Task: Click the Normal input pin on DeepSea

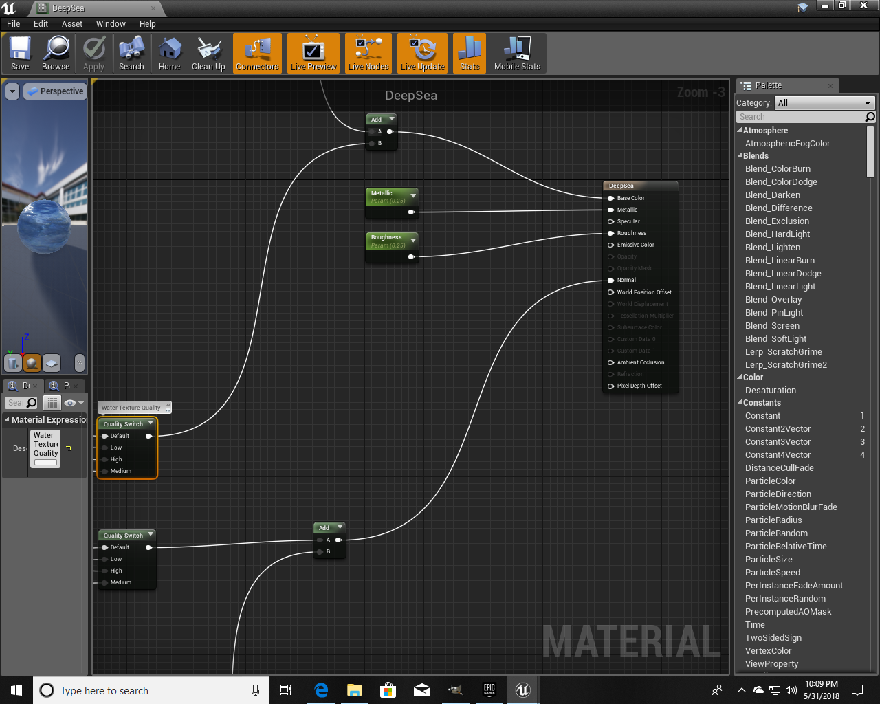Action: [x=610, y=280]
